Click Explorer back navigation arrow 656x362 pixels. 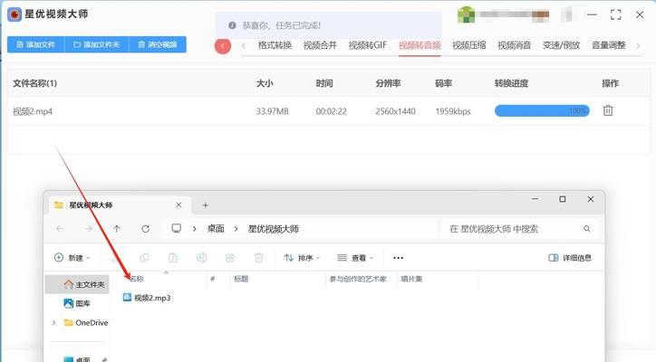point(60,229)
